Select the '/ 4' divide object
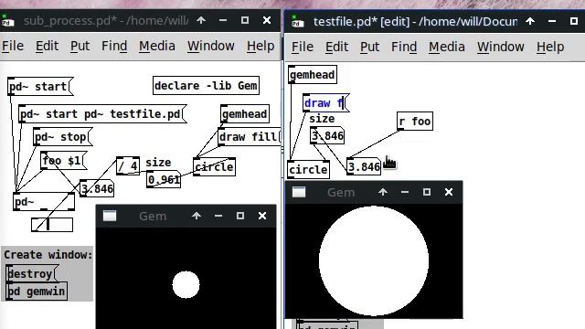Screen dimensions: 585x329 (x=128, y=166)
